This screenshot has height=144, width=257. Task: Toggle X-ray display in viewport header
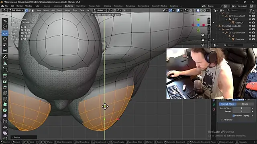tap(191, 10)
